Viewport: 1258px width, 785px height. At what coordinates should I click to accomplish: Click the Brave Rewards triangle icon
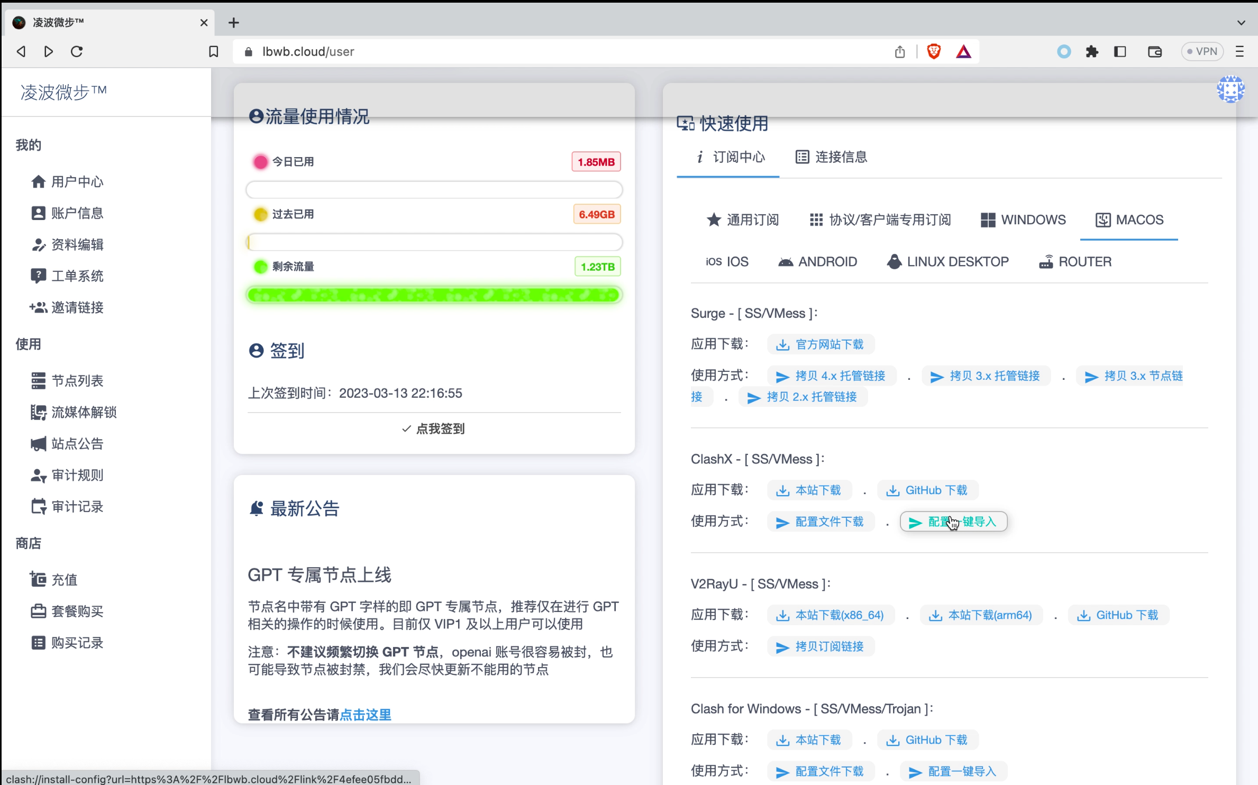(x=963, y=51)
